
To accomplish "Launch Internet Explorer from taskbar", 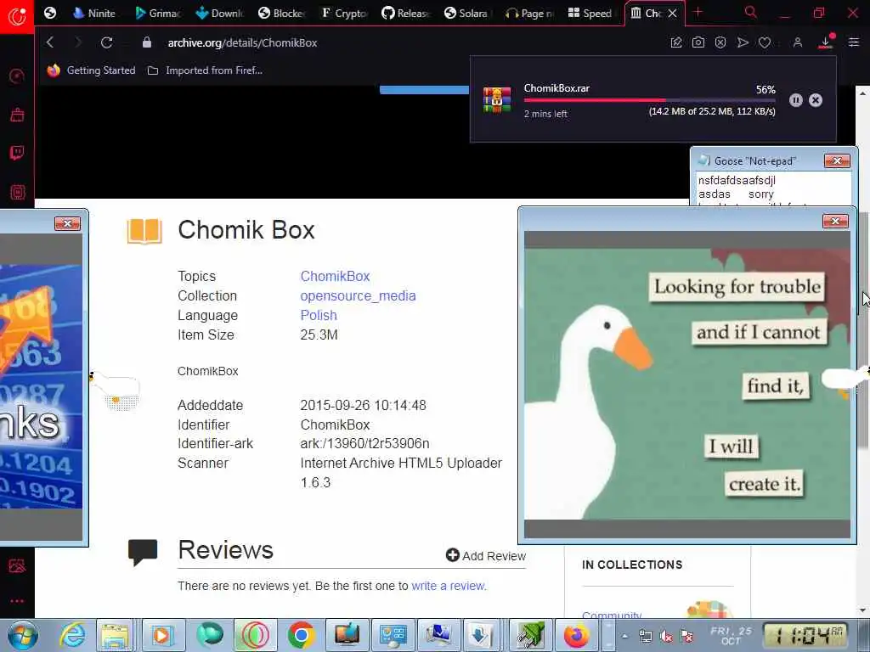I will (x=73, y=635).
